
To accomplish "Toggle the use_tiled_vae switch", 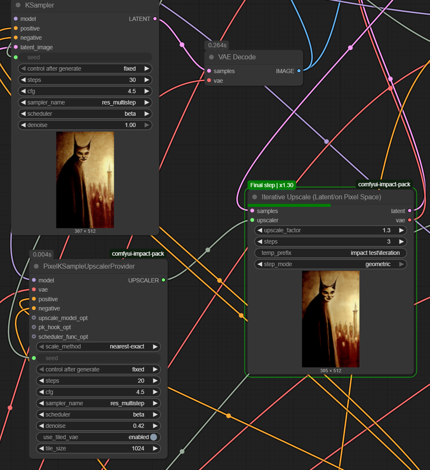I will pos(154,437).
